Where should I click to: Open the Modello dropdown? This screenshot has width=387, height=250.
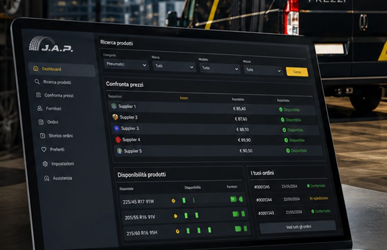tap(220, 69)
